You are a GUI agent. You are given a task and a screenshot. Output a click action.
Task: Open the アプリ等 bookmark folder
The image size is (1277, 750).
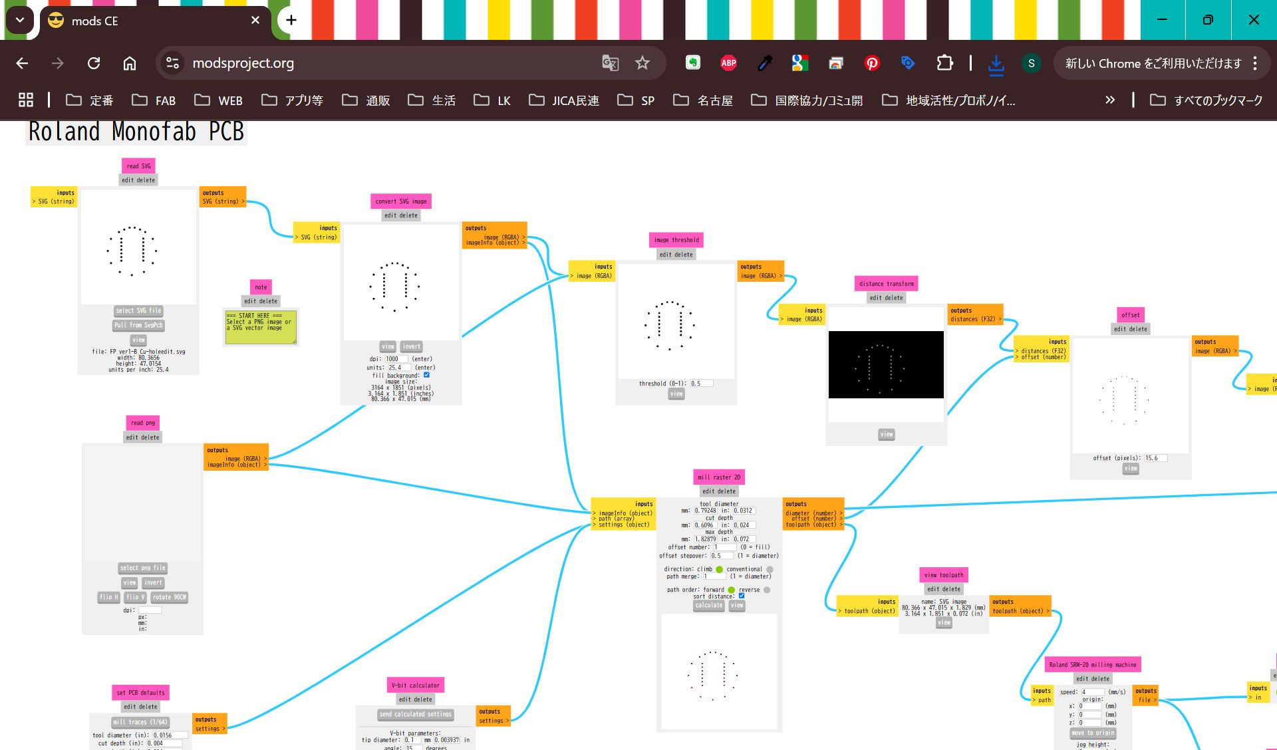[293, 100]
